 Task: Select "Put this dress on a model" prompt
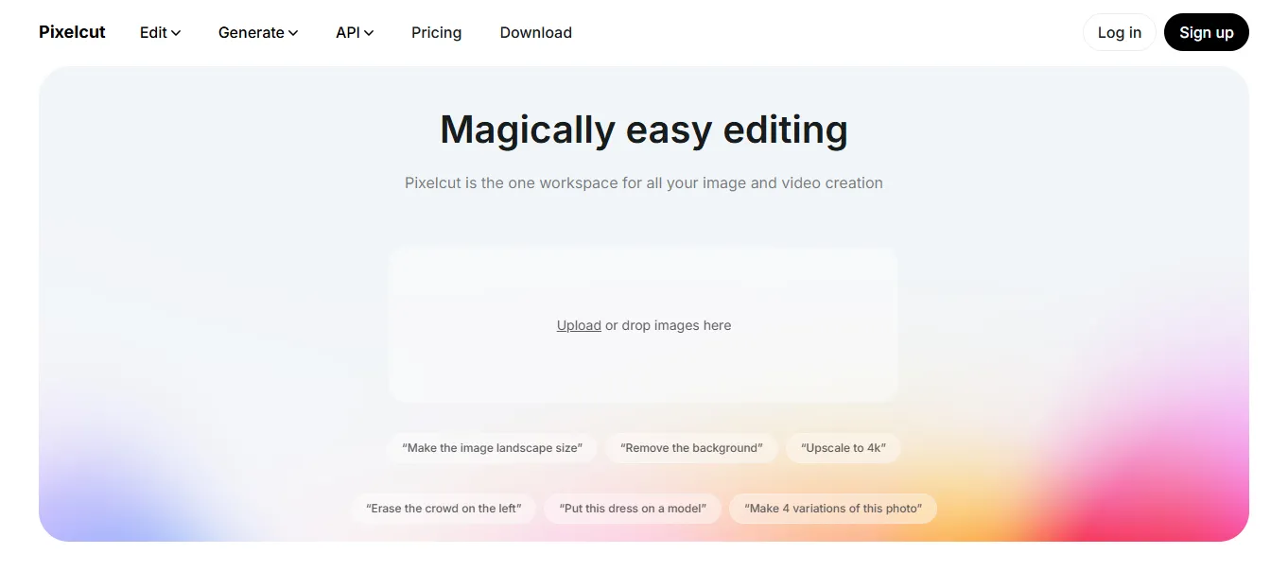click(633, 509)
